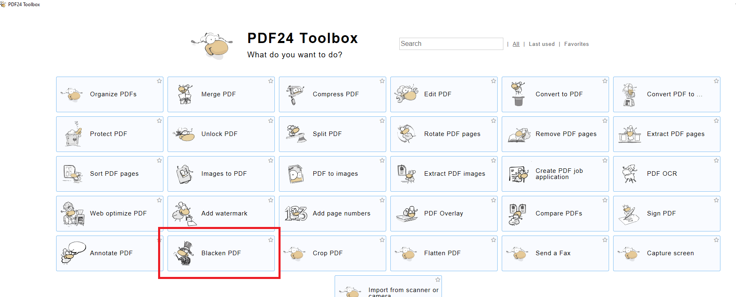Show Favorites tools filter

point(576,44)
